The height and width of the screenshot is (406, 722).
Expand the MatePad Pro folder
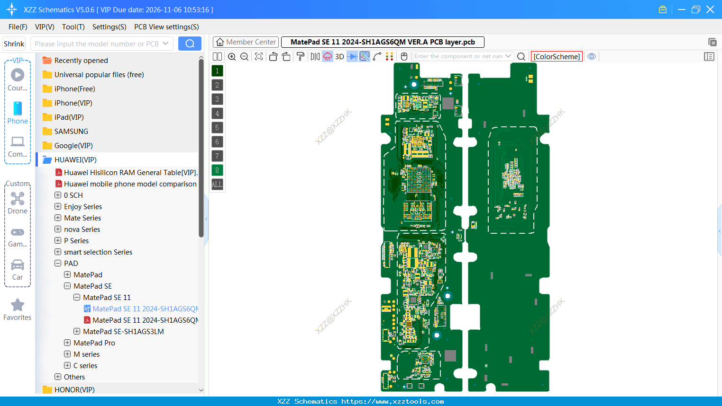(66, 343)
